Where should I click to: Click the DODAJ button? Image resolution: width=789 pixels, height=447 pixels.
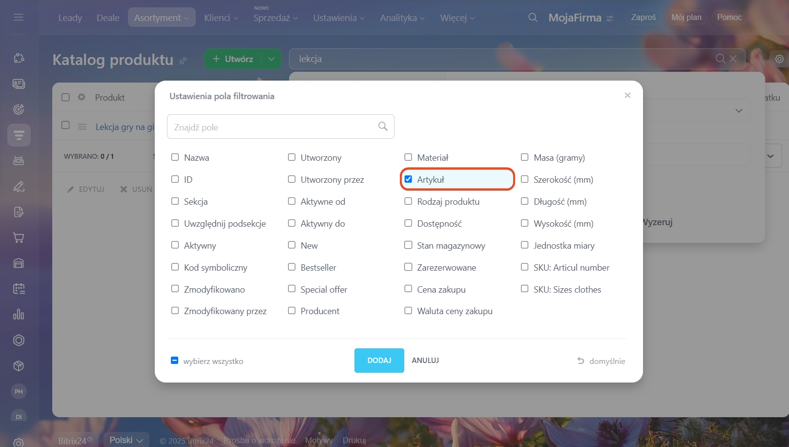(x=379, y=361)
